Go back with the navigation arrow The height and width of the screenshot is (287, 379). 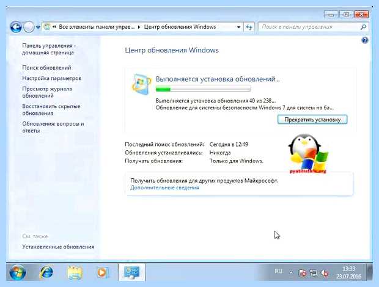[x=16, y=27]
